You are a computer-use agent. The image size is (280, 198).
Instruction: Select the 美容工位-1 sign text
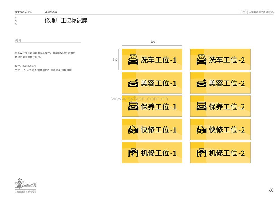coord(158,83)
